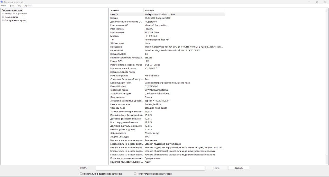The height and width of the screenshot is (177, 329).
Task: Select the Размер файла подкачки row label
Action: pyautogui.click(x=123, y=129)
